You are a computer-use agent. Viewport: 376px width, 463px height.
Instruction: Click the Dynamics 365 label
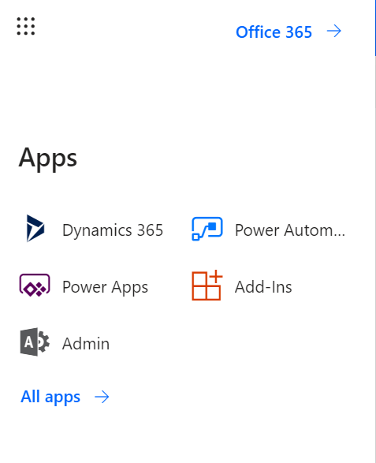click(x=113, y=230)
